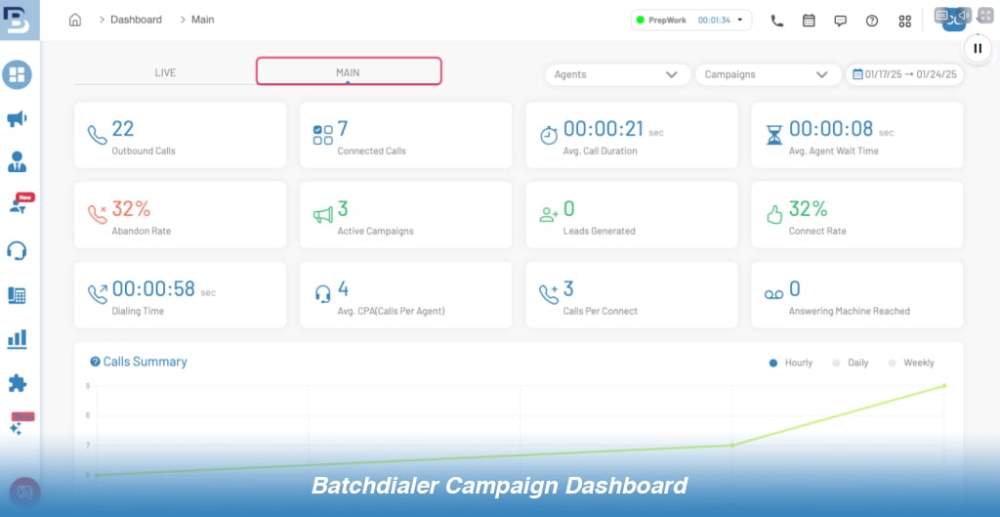
Task: Open the chat messages icon in the top bar
Action: click(x=841, y=21)
